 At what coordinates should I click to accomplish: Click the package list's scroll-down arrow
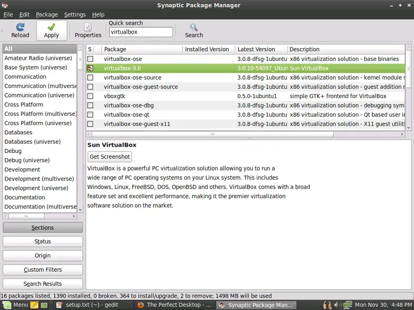[408, 128]
